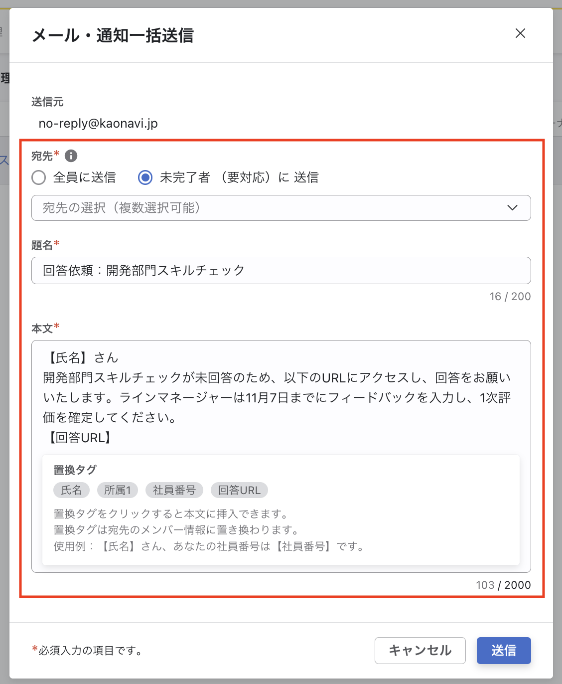The image size is (562, 684).
Task: Click the dialog title メール・通知一括送信
Action: (x=113, y=35)
